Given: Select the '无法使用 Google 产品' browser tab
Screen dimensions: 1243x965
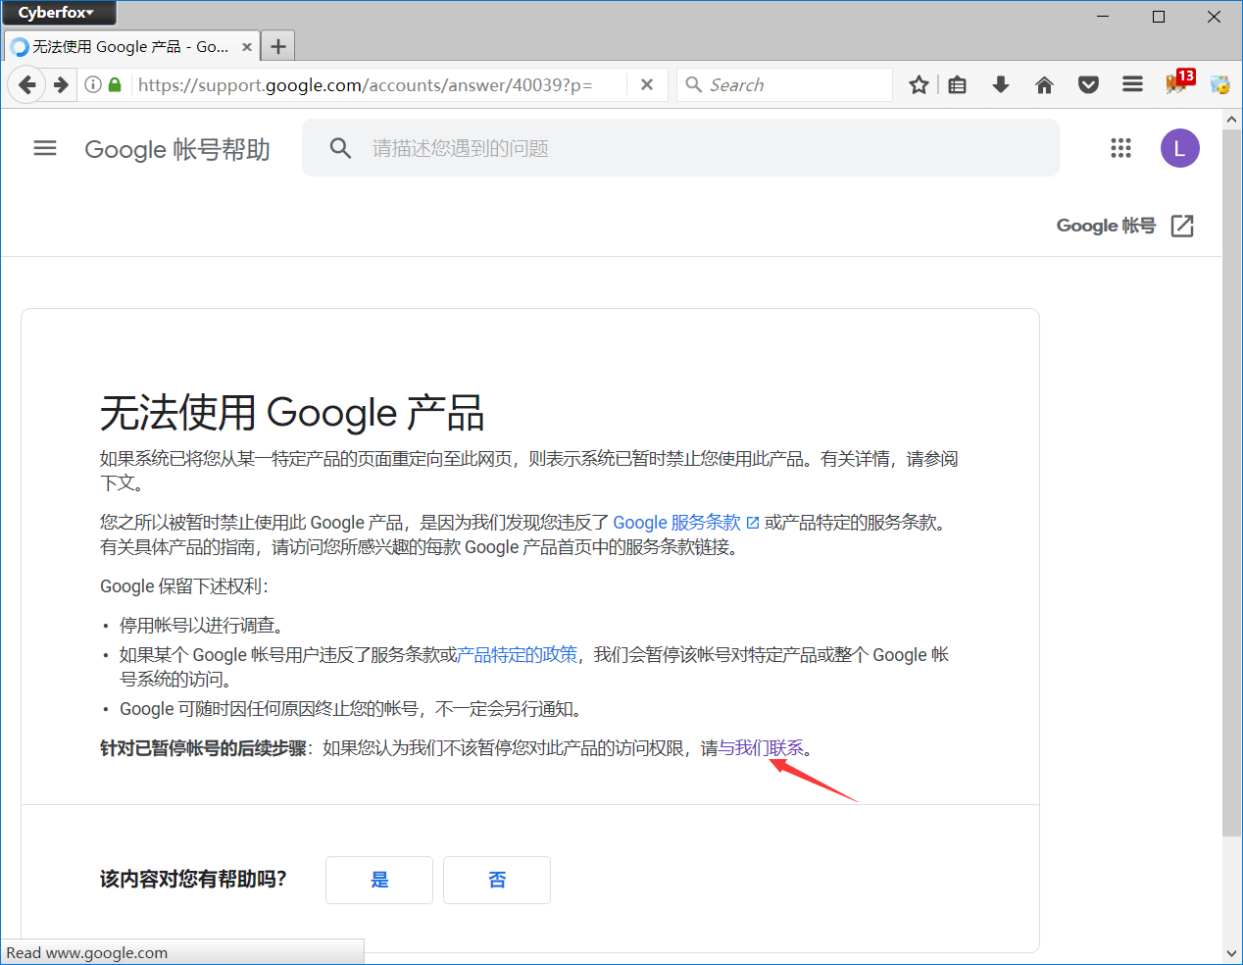Looking at the screenshot, I should pyautogui.click(x=132, y=46).
